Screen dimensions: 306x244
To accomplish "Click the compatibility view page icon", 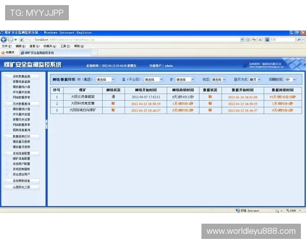I will pos(248,40).
